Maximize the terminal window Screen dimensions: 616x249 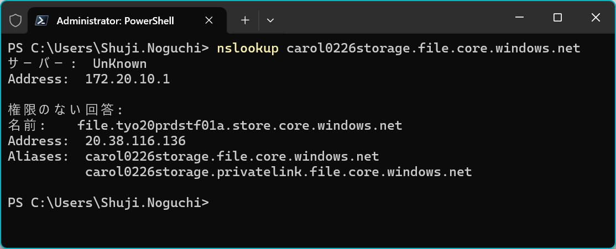click(x=557, y=18)
